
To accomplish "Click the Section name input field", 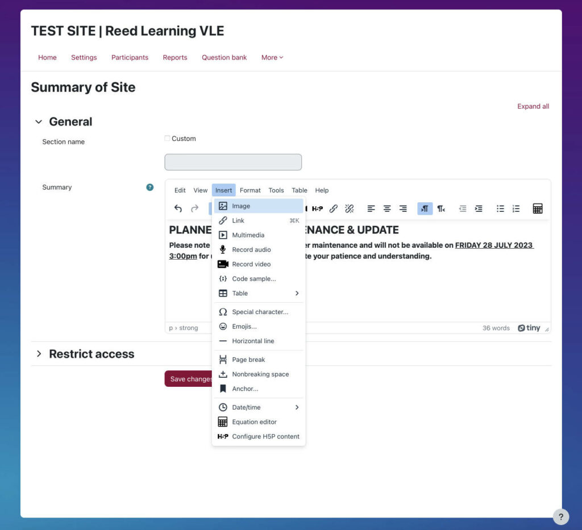I will tap(232, 162).
